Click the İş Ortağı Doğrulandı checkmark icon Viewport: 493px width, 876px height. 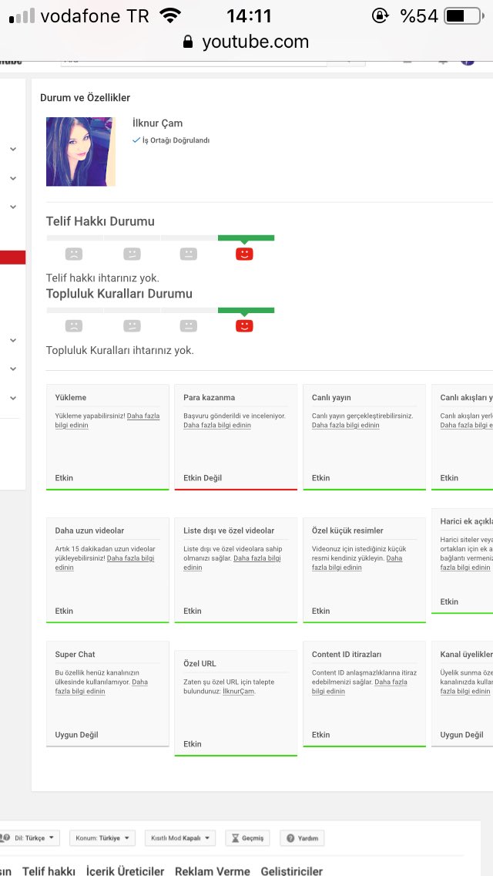136,140
